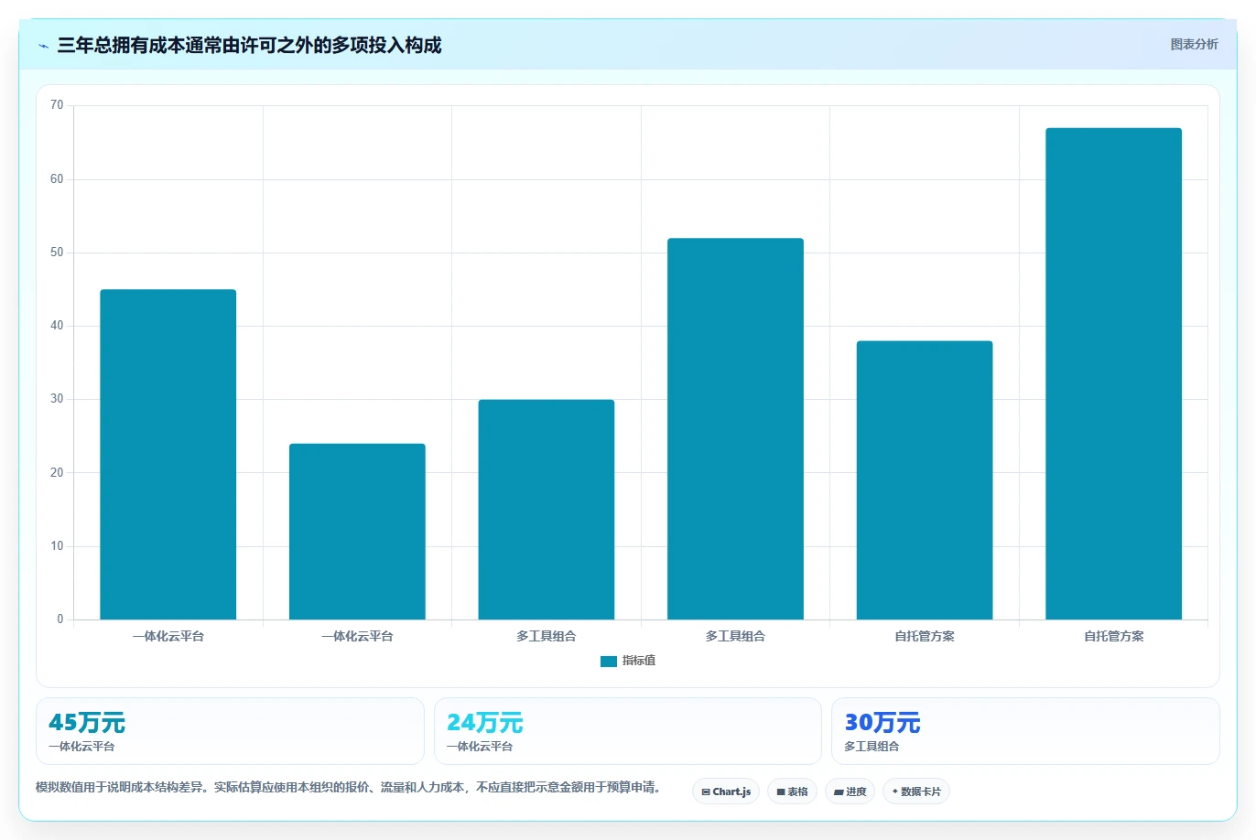Click the 表格 tag chip
This screenshot has width=1256, height=840.
(x=792, y=792)
